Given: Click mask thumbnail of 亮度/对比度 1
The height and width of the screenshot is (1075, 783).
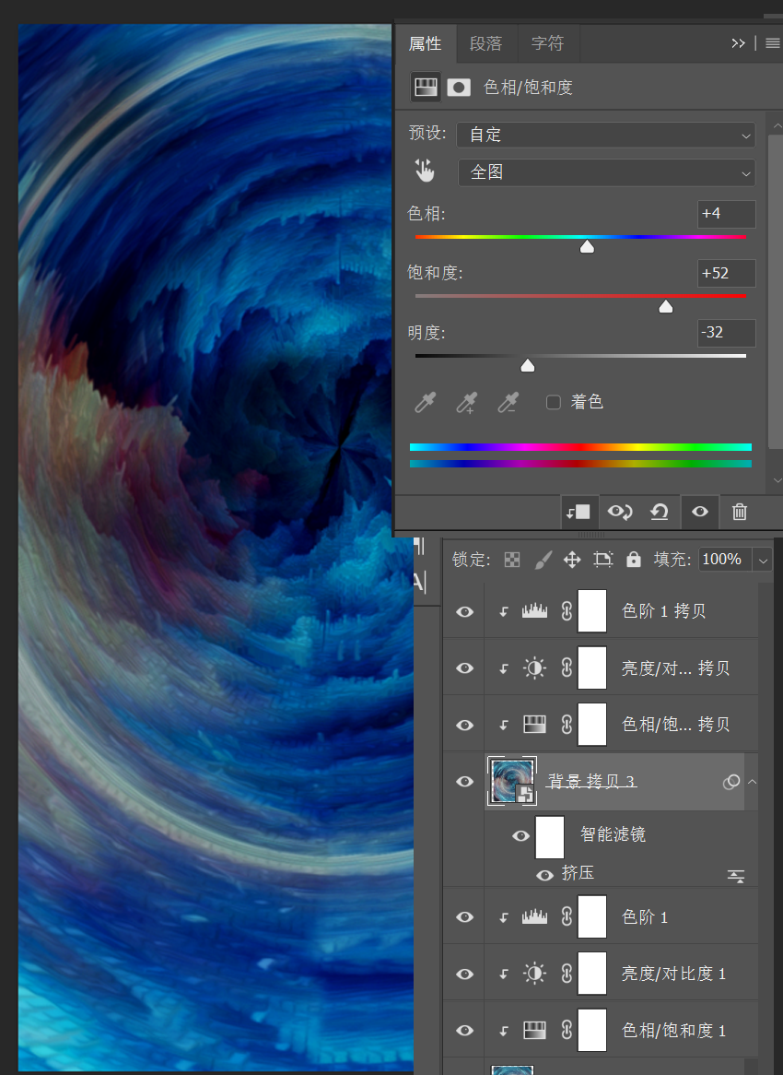Looking at the screenshot, I should tap(592, 973).
